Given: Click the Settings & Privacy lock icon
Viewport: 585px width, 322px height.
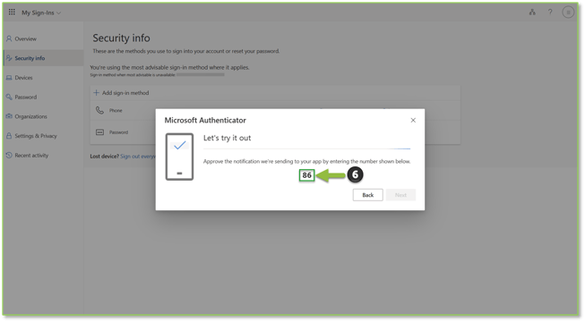Looking at the screenshot, I should point(9,136).
